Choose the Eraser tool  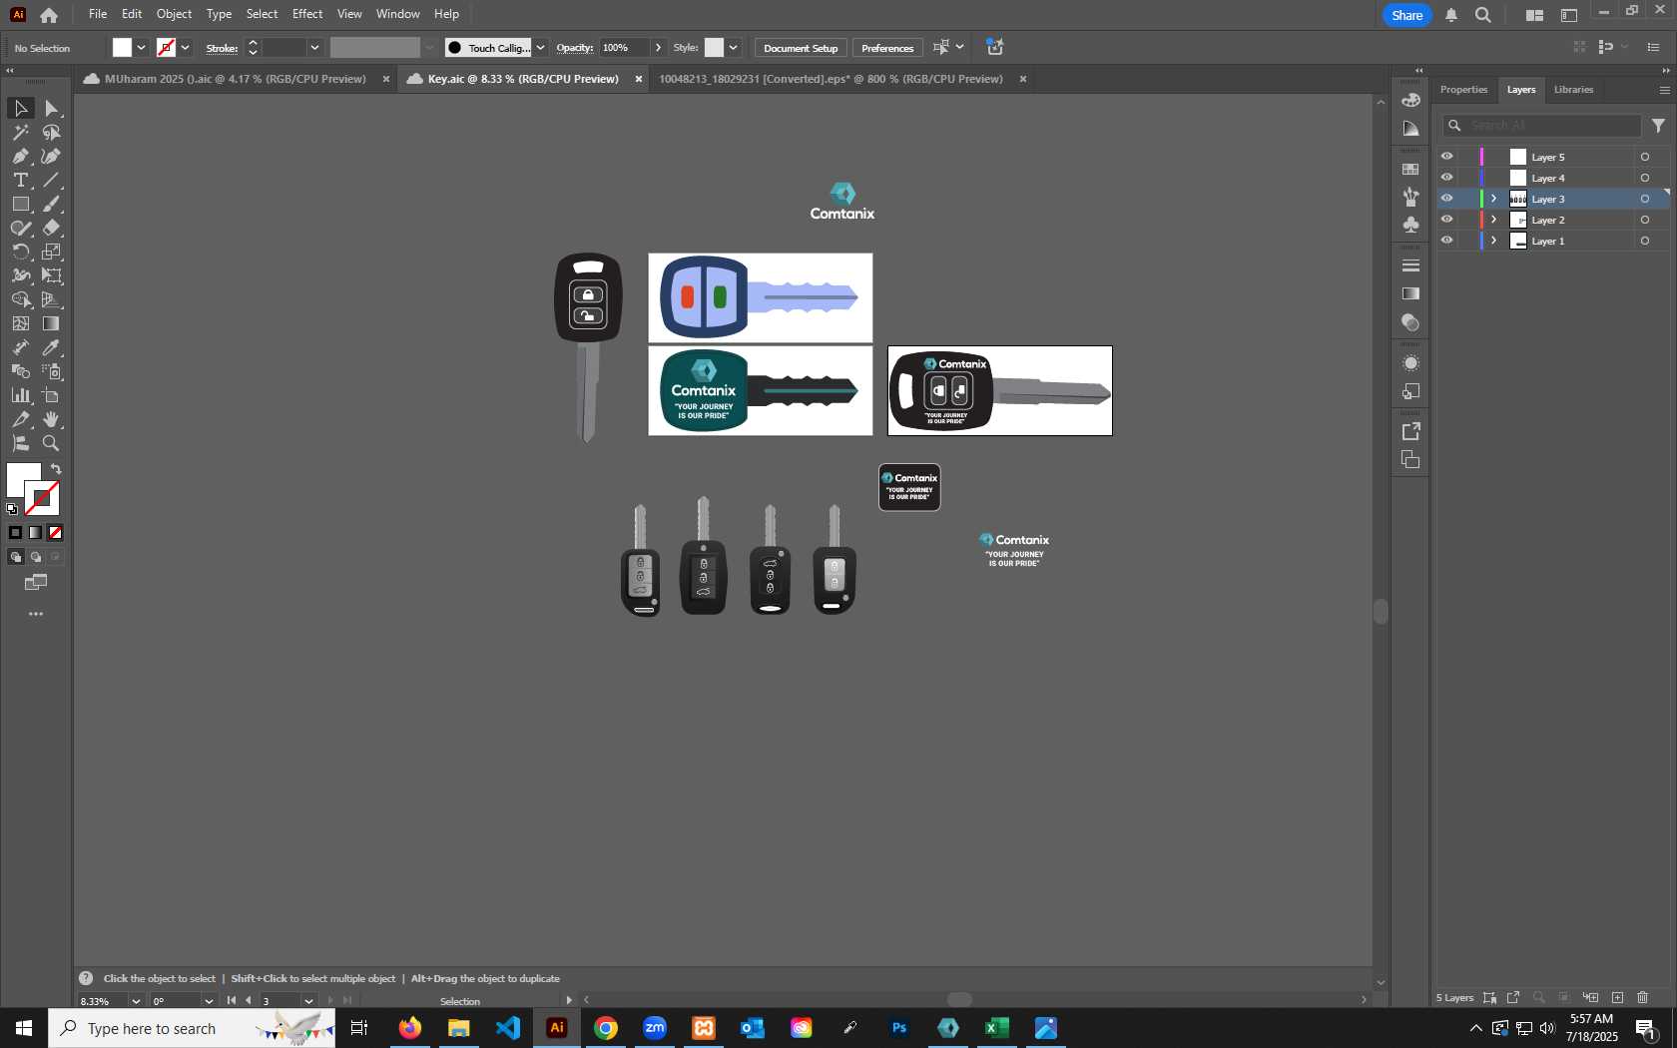(x=52, y=228)
